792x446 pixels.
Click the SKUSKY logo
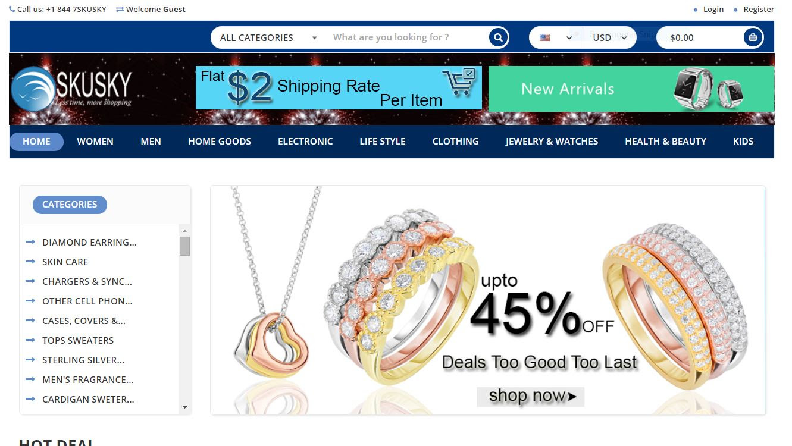[71, 89]
